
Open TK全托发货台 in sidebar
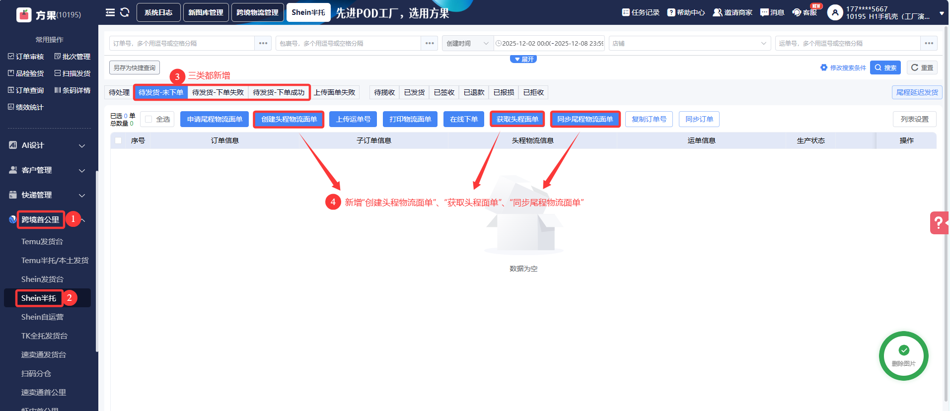[44, 336]
